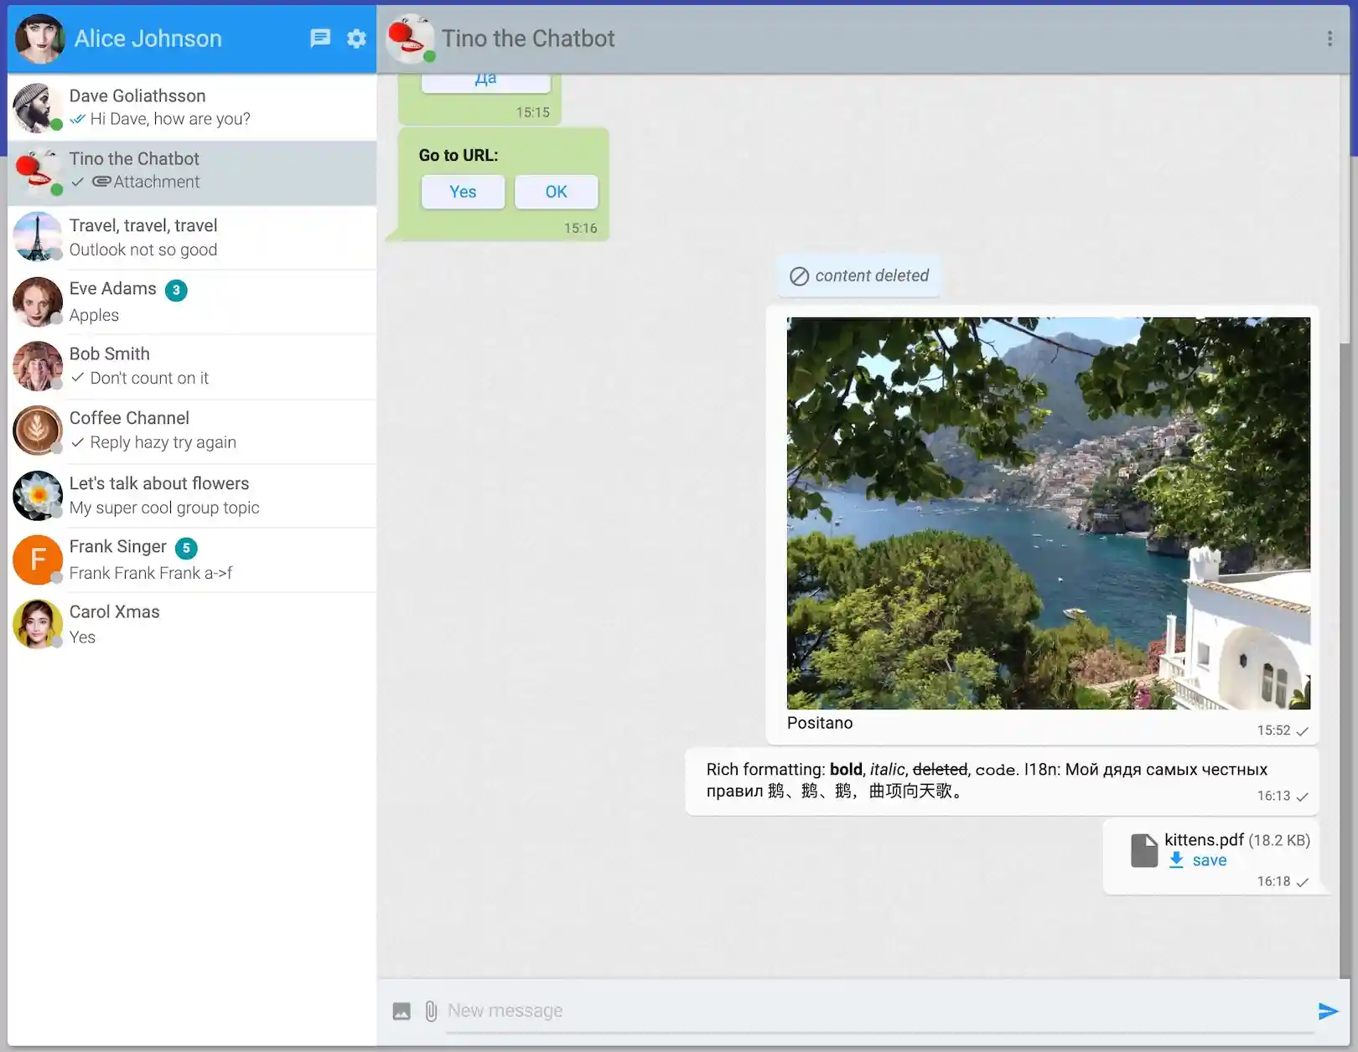This screenshot has height=1052, width=1358.
Task: Attach an image using the picture icon
Action: (x=401, y=1010)
